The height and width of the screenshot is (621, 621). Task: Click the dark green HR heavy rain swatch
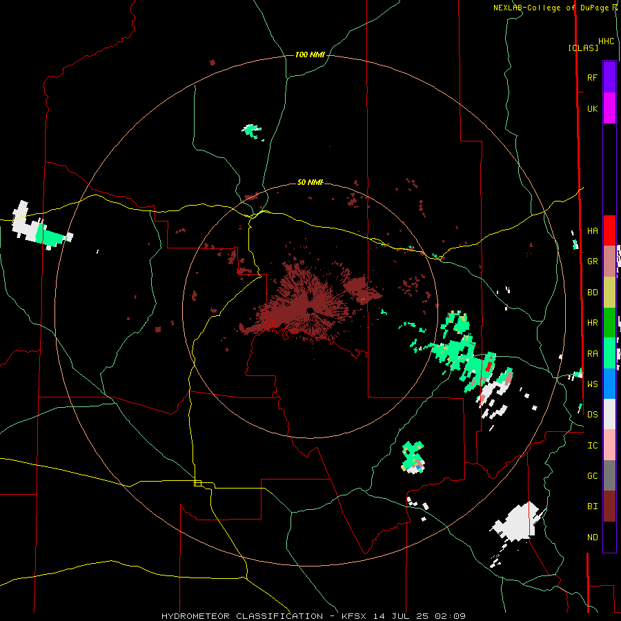(609, 322)
